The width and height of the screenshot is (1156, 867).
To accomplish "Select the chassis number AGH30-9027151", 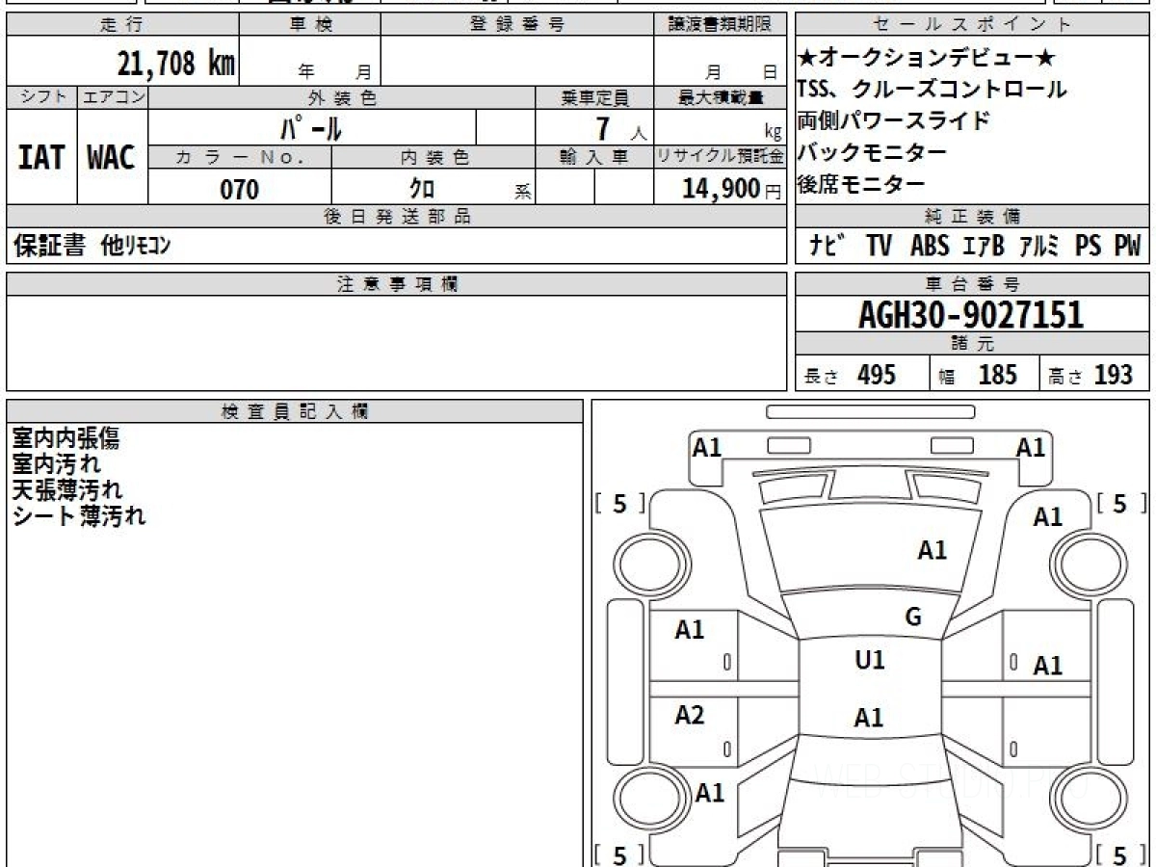I will click(971, 314).
